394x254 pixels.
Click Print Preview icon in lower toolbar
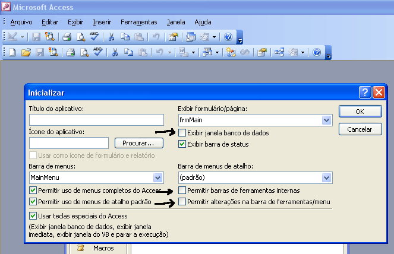pyautogui.click(x=84, y=52)
